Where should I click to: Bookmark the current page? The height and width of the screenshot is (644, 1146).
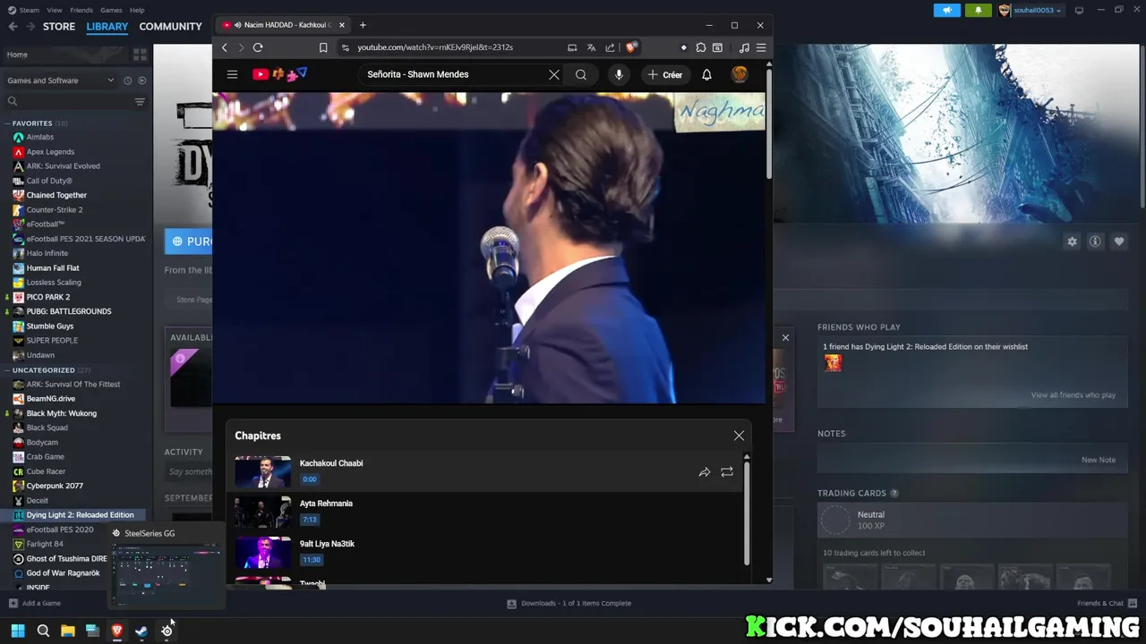pos(323,47)
